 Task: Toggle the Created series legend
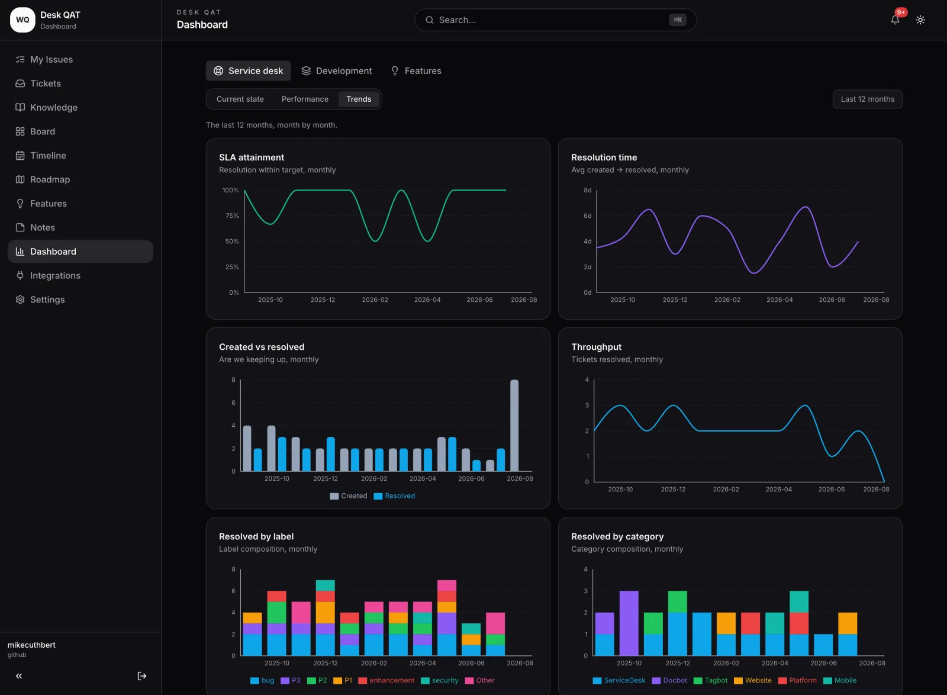click(x=349, y=496)
